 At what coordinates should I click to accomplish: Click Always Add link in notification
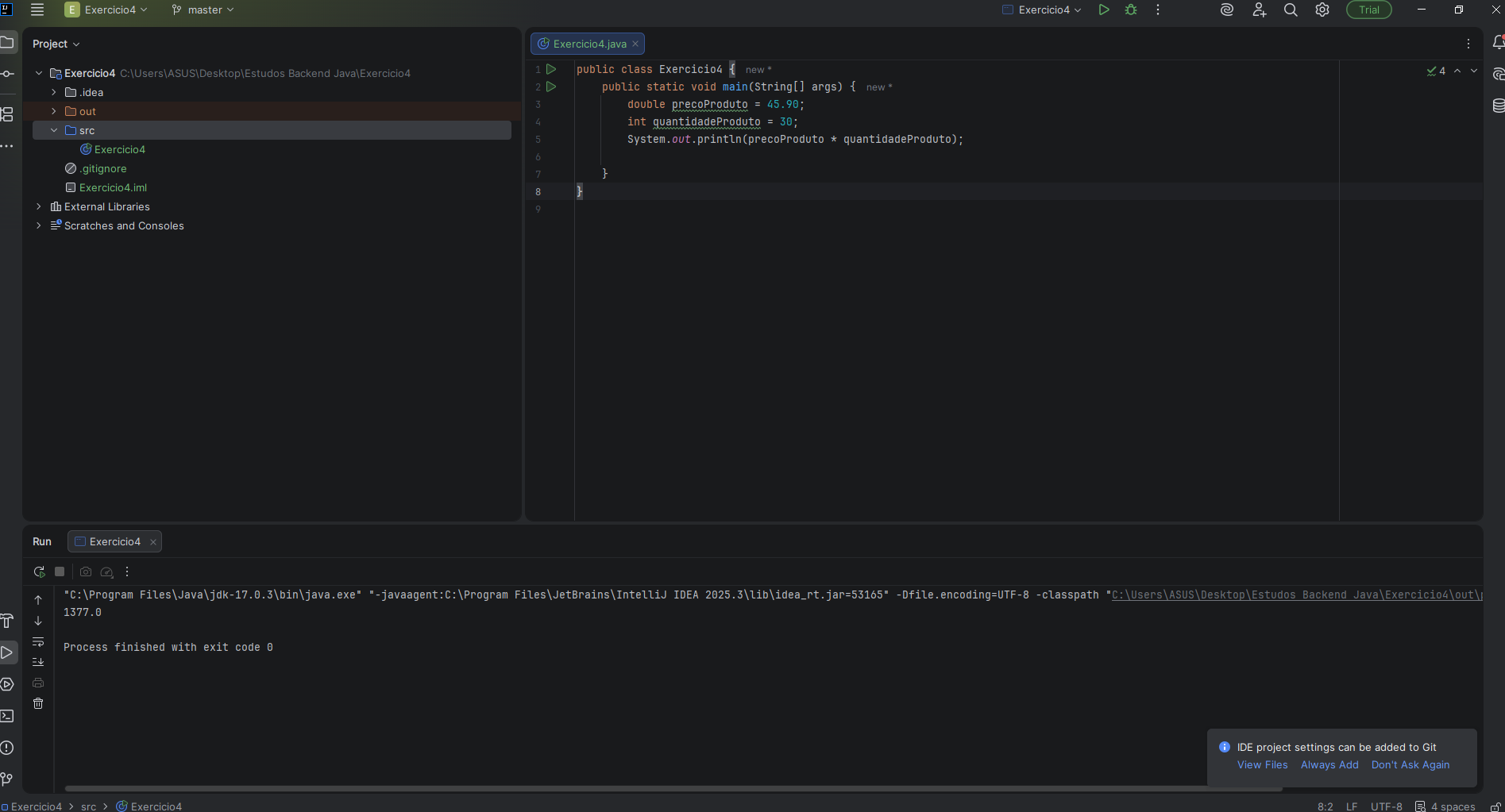click(1329, 765)
